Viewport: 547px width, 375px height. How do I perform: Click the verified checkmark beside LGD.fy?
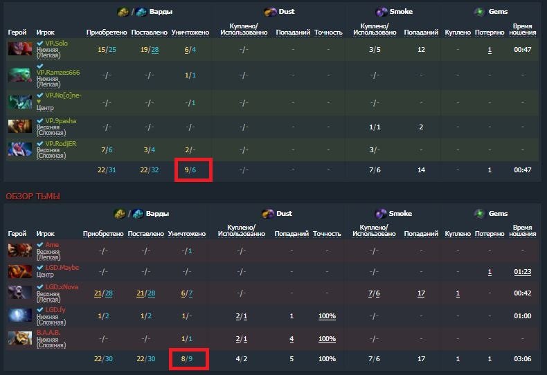[x=40, y=310]
